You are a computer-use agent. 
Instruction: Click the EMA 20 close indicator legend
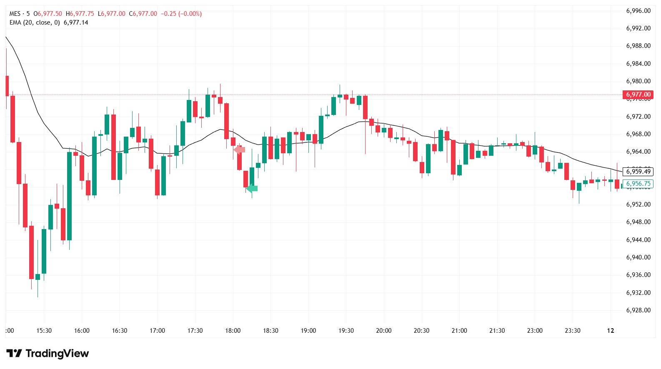pos(35,22)
